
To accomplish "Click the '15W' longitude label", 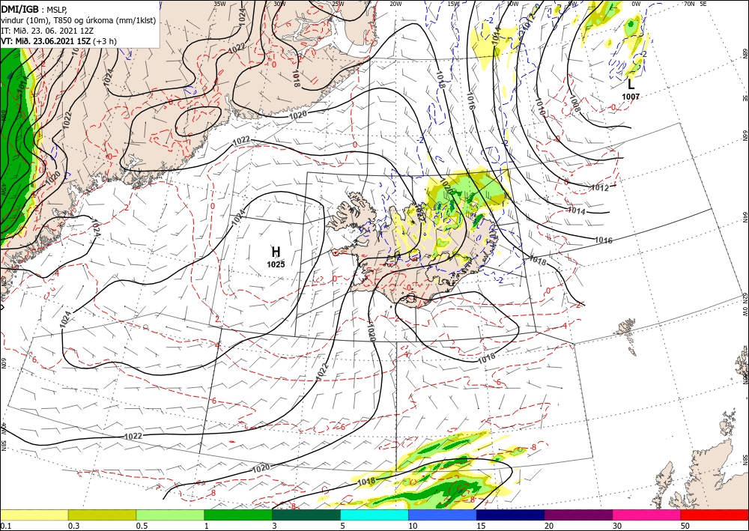I will 453,4.
